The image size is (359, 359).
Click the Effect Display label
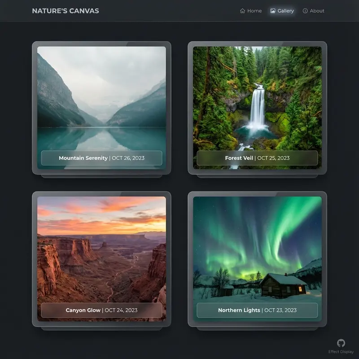tap(341, 352)
